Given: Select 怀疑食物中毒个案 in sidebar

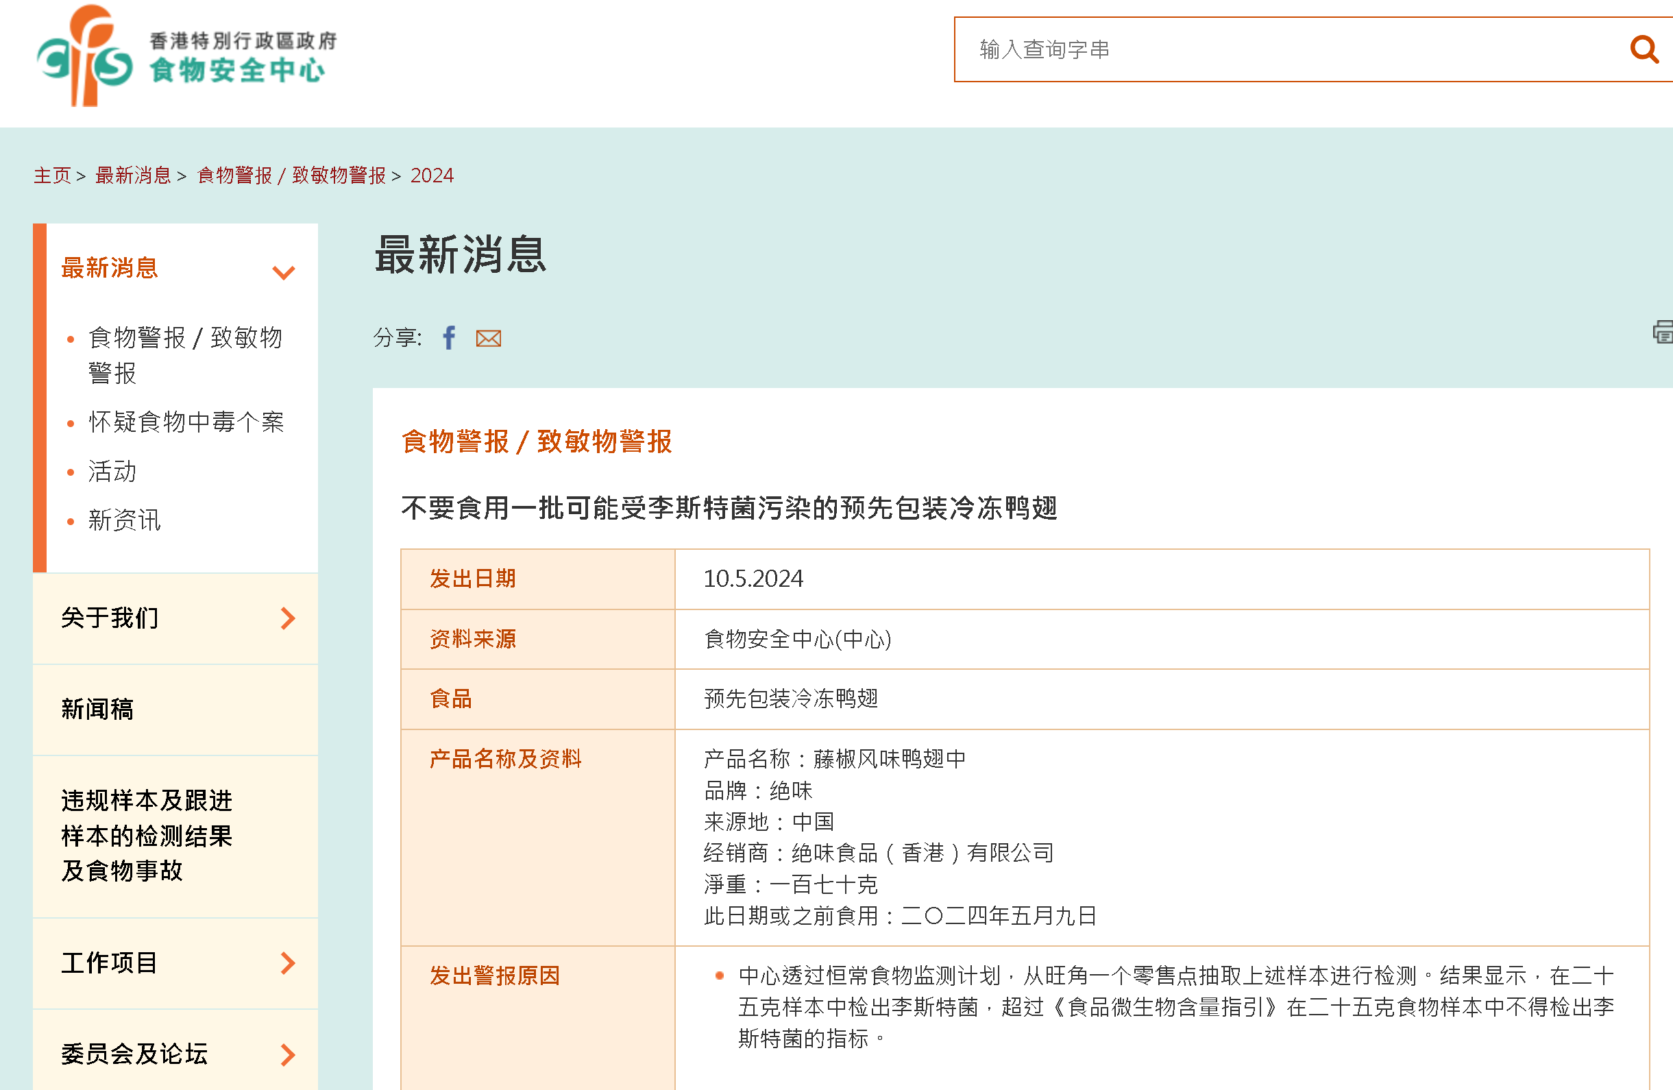Looking at the screenshot, I should 186,422.
